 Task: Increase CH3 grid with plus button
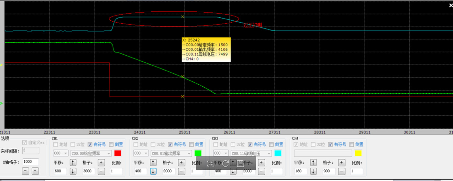point(261,163)
